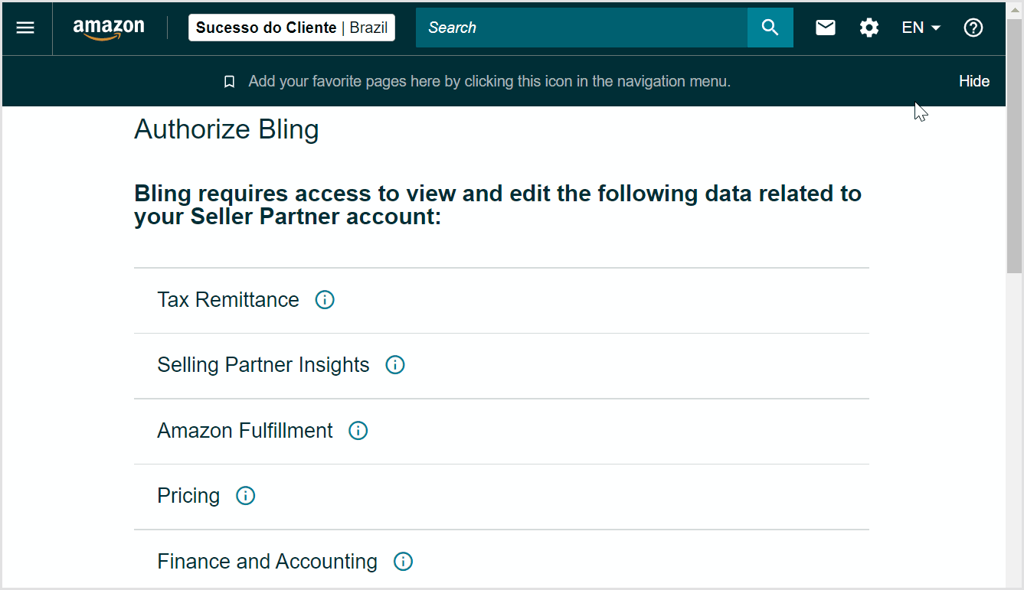This screenshot has width=1024, height=590.
Task: Show info for Pricing
Action: (245, 496)
